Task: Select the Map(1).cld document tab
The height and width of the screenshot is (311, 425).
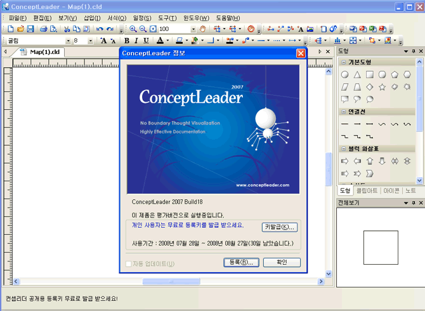Action: click(x=41, y=52)
